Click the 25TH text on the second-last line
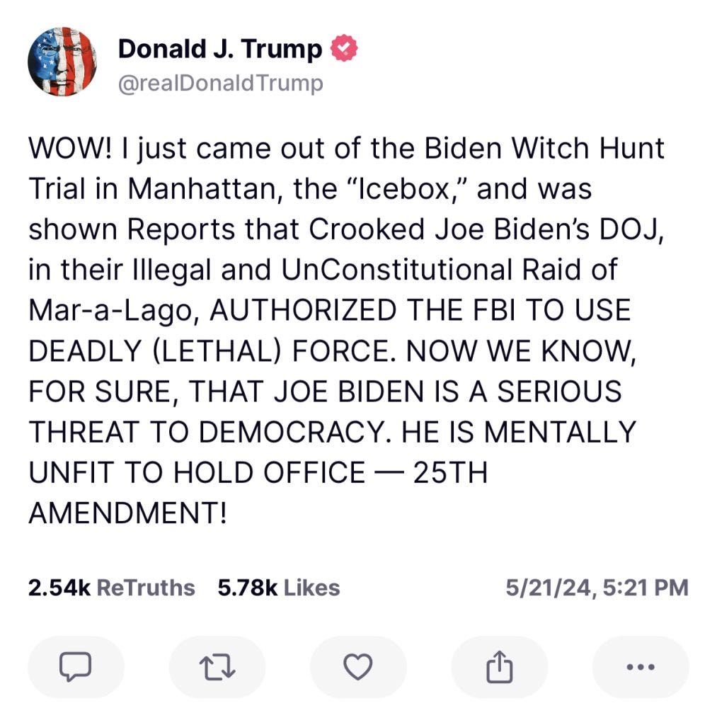The width and height of the screenshot is (717, 725). tap(450, 472)
